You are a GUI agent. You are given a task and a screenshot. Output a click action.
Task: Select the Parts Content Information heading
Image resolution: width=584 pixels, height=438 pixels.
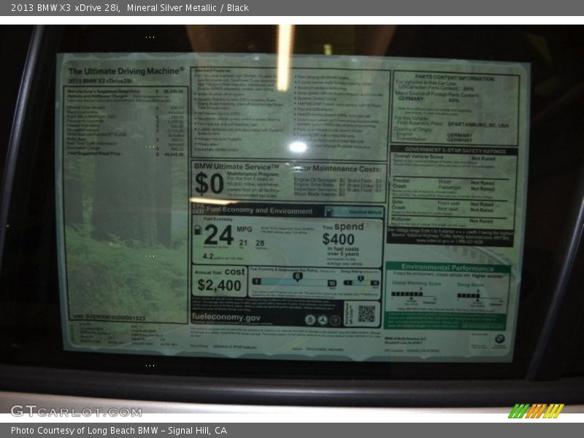click(455, 78)
